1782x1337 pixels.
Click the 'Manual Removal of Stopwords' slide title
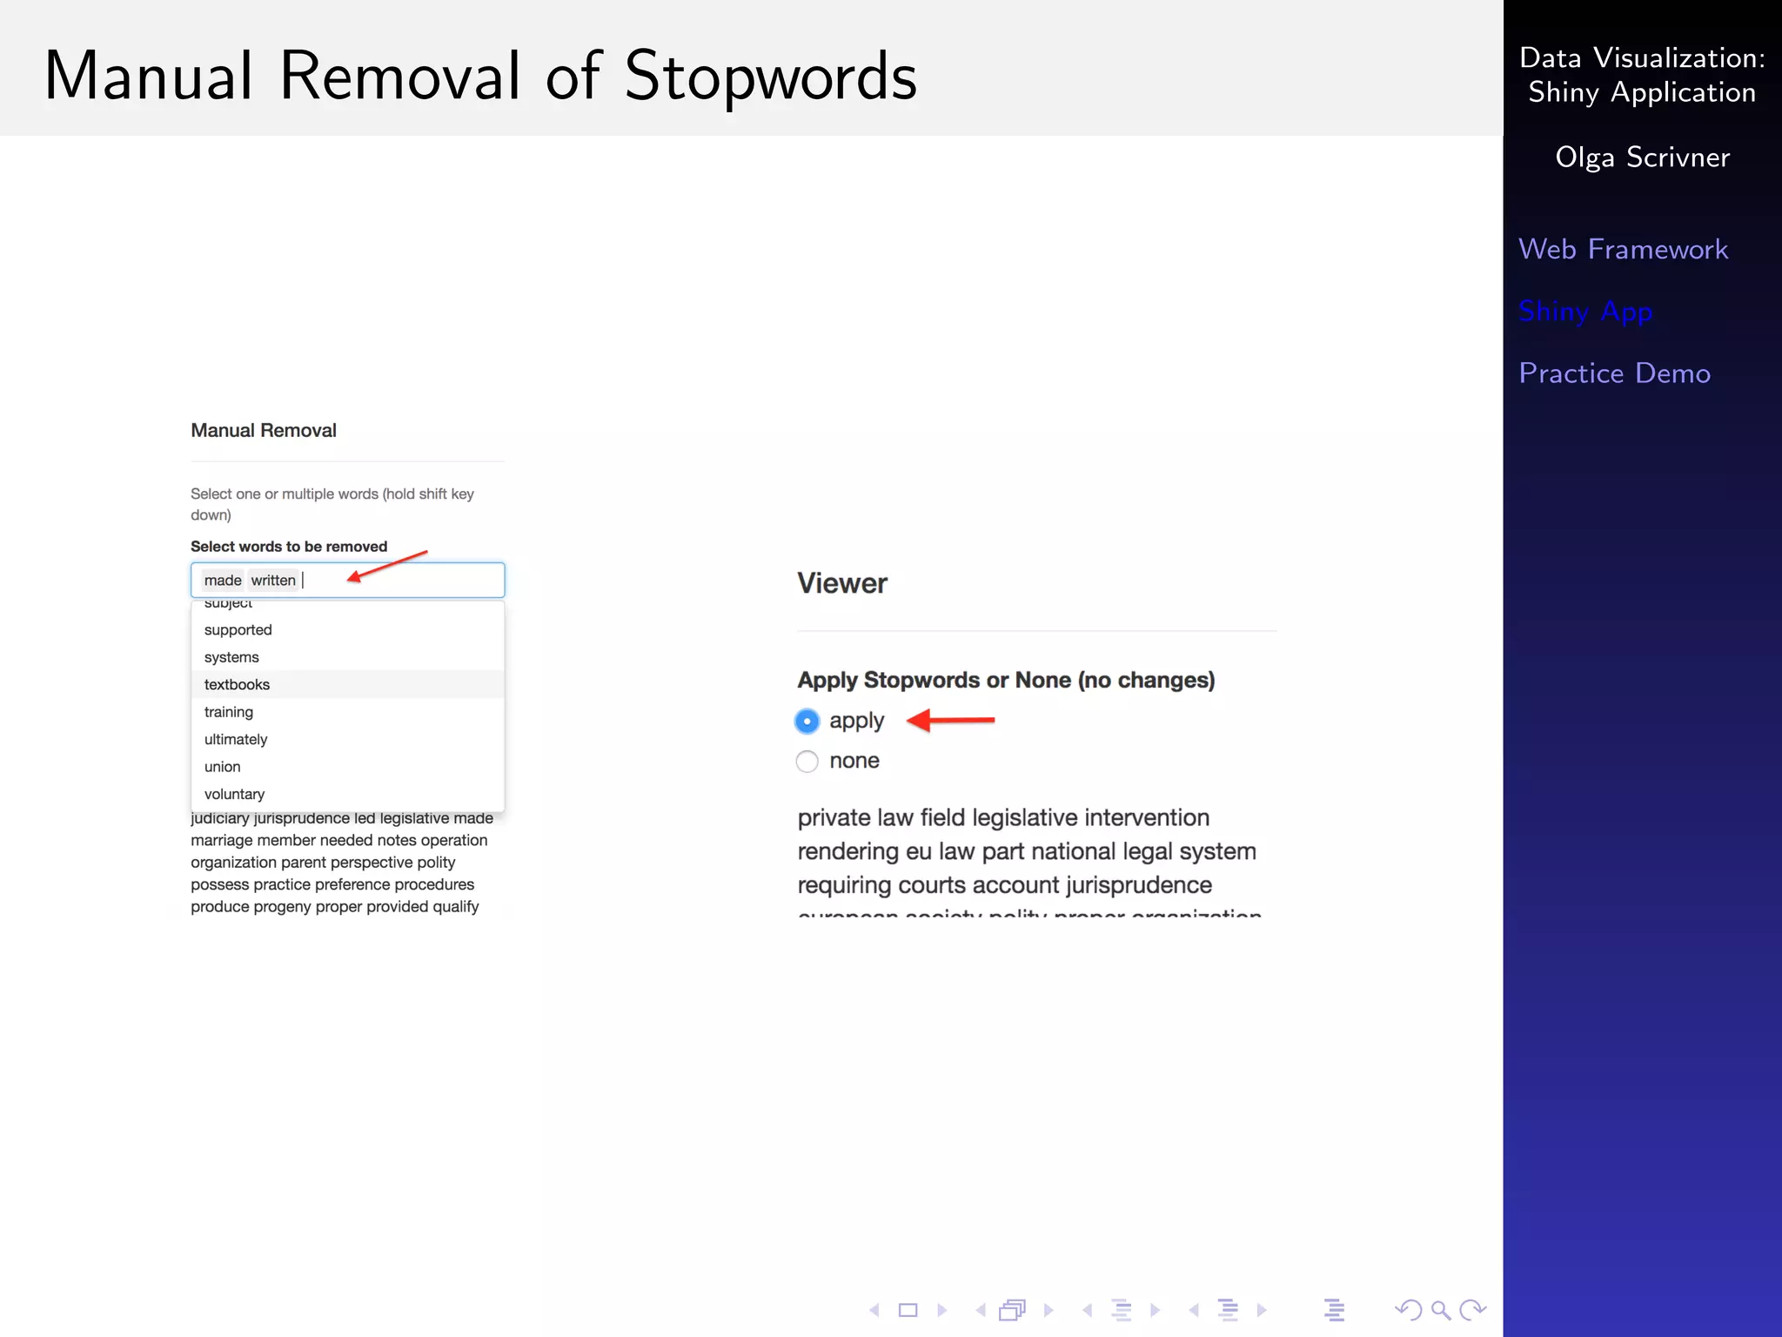pyautogui.click(x=480, y=77)
